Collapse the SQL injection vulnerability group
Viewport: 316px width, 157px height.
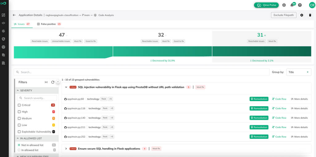point(66,87)
